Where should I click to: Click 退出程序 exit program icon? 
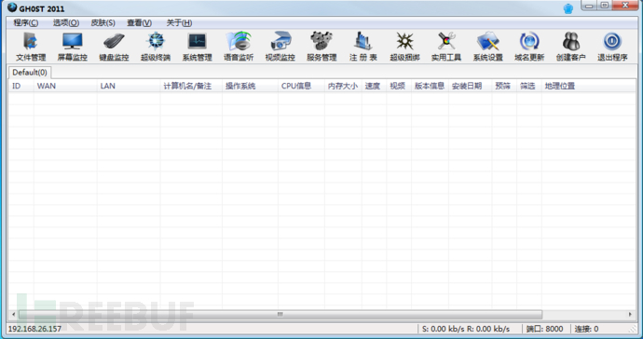(612, 47)
